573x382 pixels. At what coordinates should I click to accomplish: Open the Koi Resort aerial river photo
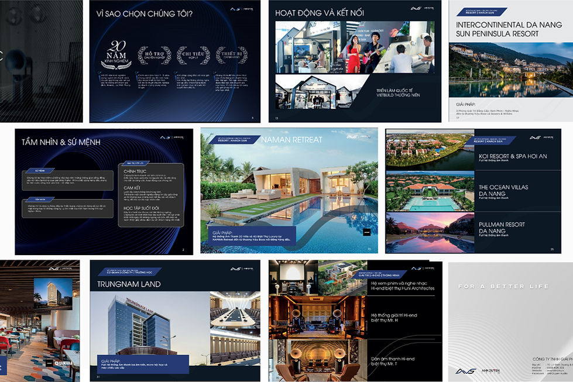click(x=430, y=150)
